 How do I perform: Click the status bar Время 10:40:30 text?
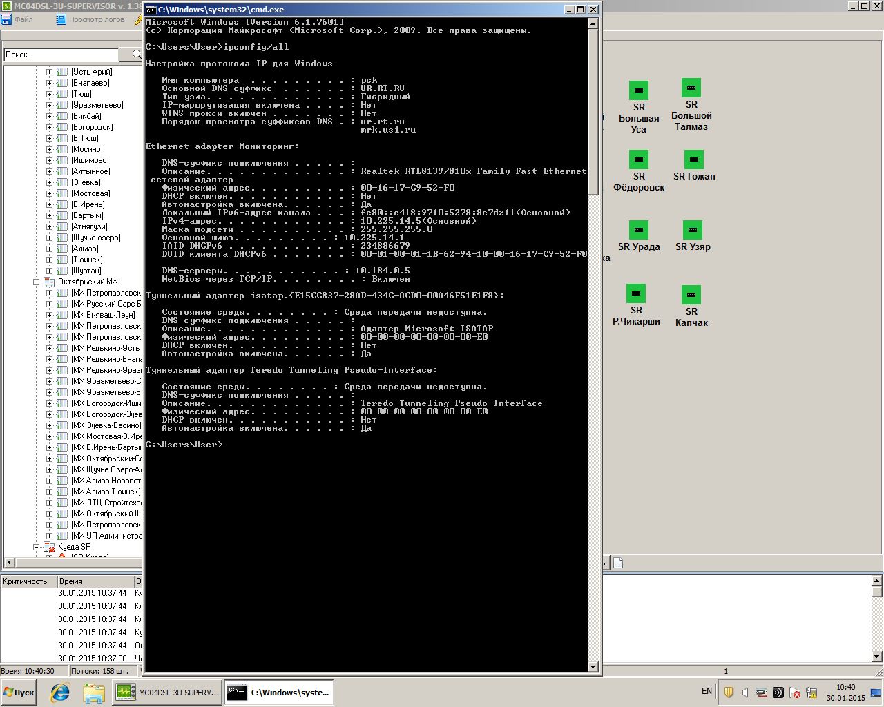[x=28, y=671]
